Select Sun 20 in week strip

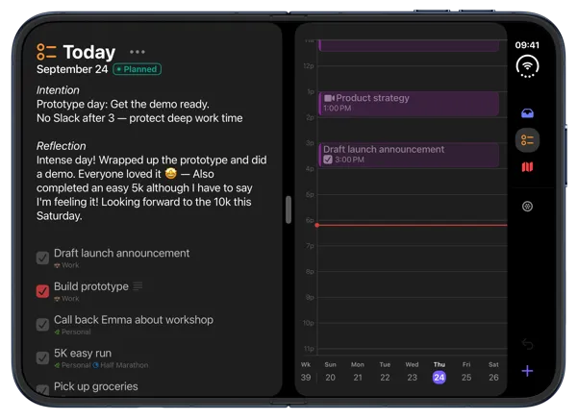(330, 372)
